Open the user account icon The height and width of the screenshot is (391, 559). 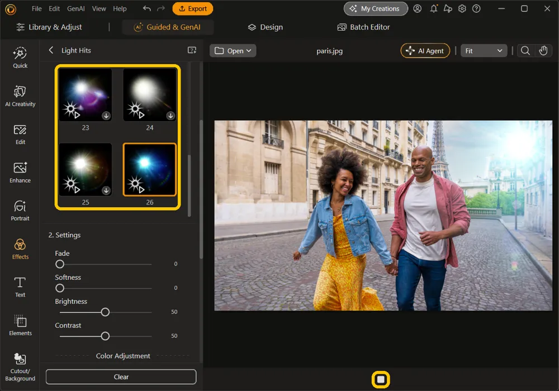417,8
